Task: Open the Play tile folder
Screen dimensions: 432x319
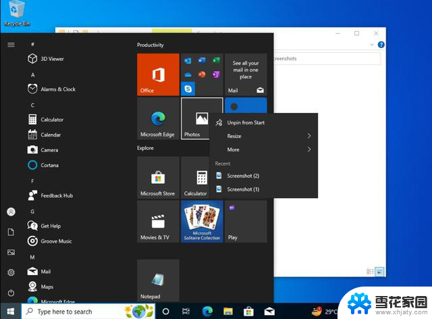Action: point(246,221)
